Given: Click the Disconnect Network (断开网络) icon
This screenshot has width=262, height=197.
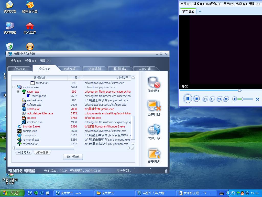Looking at the screenshot, I should pyautogui.click(x=154, y=106).
